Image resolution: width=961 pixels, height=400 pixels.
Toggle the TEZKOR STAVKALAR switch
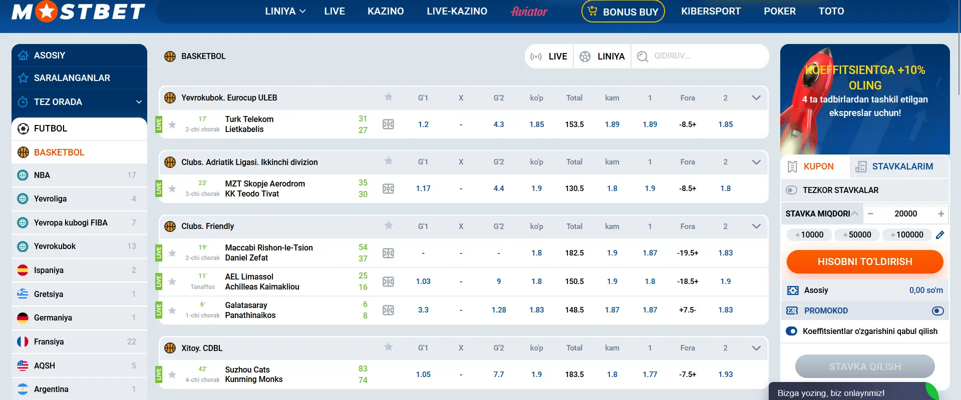coord(791,190)
